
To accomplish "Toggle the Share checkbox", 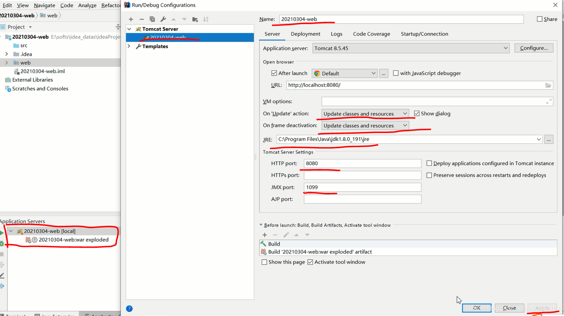I will point(540,19).
